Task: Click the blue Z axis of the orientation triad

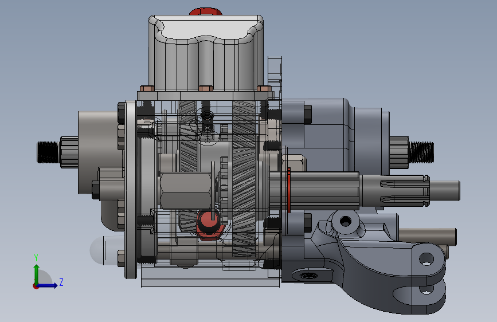Action: [x=48, y=285]
